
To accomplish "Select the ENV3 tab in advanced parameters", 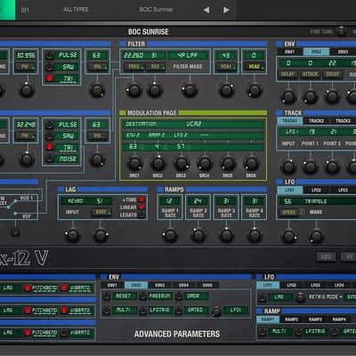I will click(160, 285).
